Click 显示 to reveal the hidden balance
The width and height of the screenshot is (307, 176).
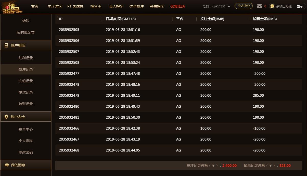[299, 6]
